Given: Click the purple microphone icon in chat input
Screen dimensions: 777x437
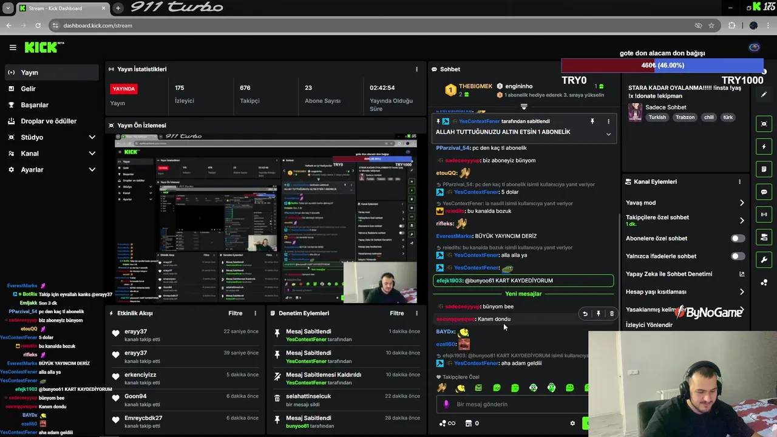Looking at the screenshot, I should point(446,404).
